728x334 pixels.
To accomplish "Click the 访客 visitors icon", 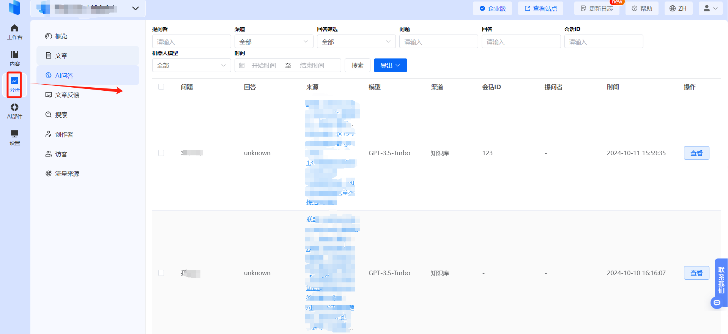I will coord(49,154).
